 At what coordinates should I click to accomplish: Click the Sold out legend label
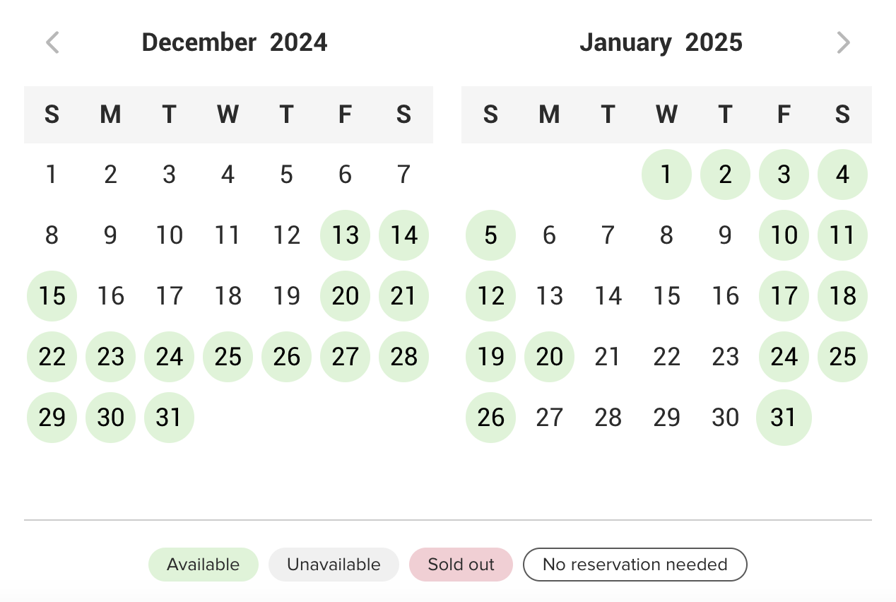point(461,564)
